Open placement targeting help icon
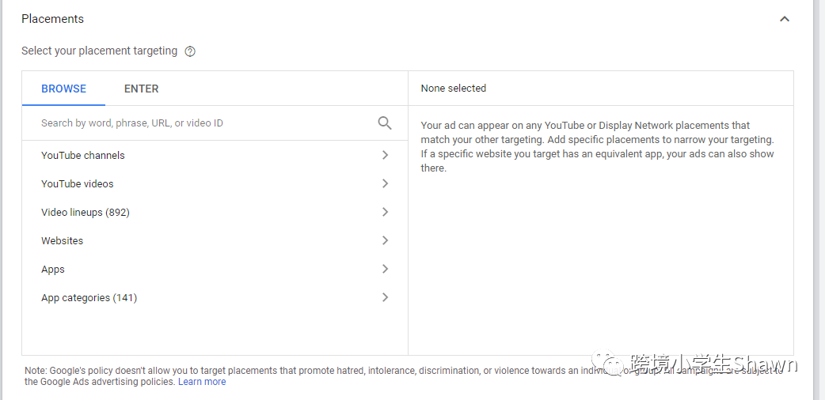The image size is (825, 400). tap(190, 51)
